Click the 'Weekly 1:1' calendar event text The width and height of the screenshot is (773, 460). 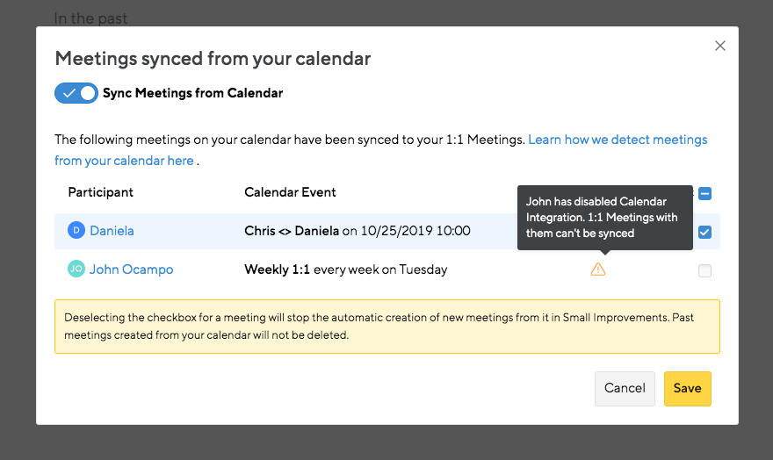click(x=277, y=270)
